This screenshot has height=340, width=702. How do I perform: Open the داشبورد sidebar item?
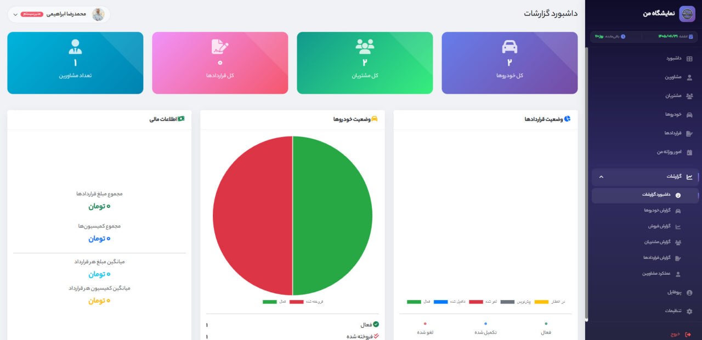(645, 58)
